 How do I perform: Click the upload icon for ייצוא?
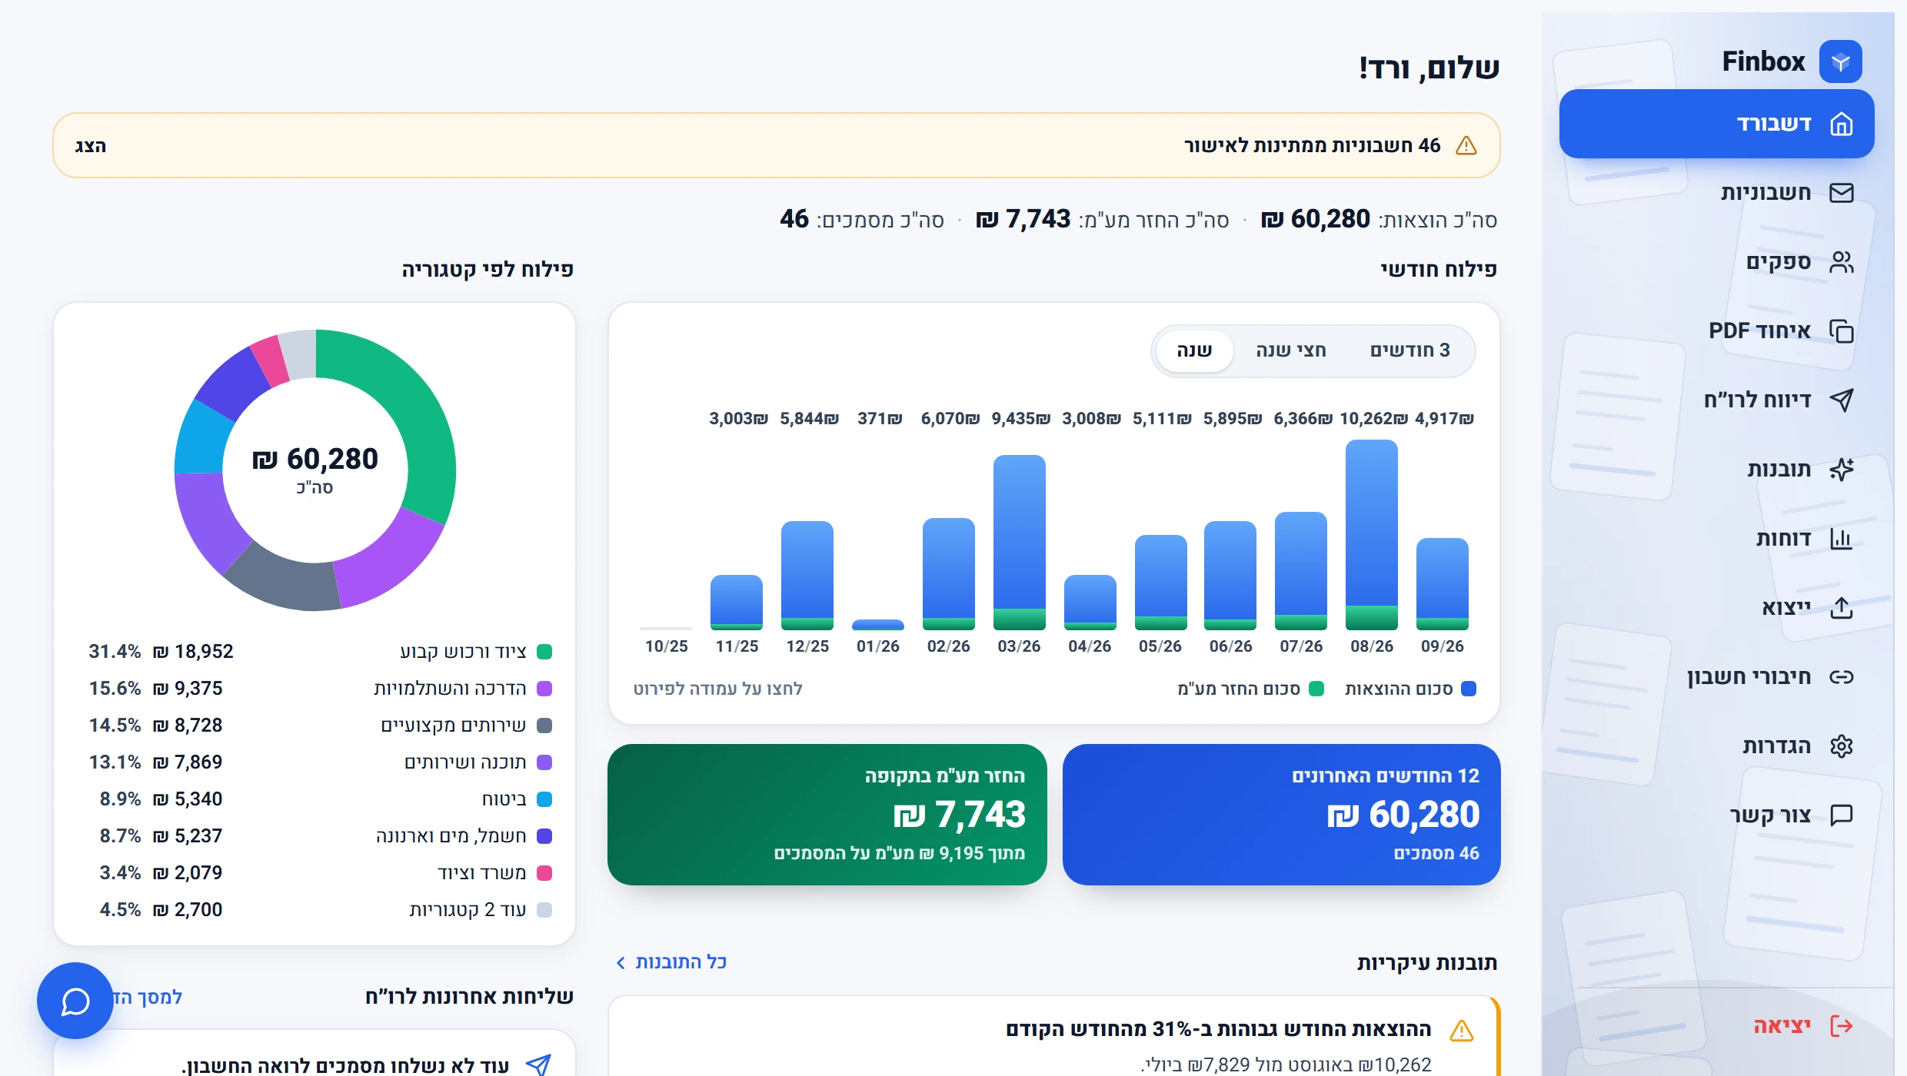coord(1841,608)
